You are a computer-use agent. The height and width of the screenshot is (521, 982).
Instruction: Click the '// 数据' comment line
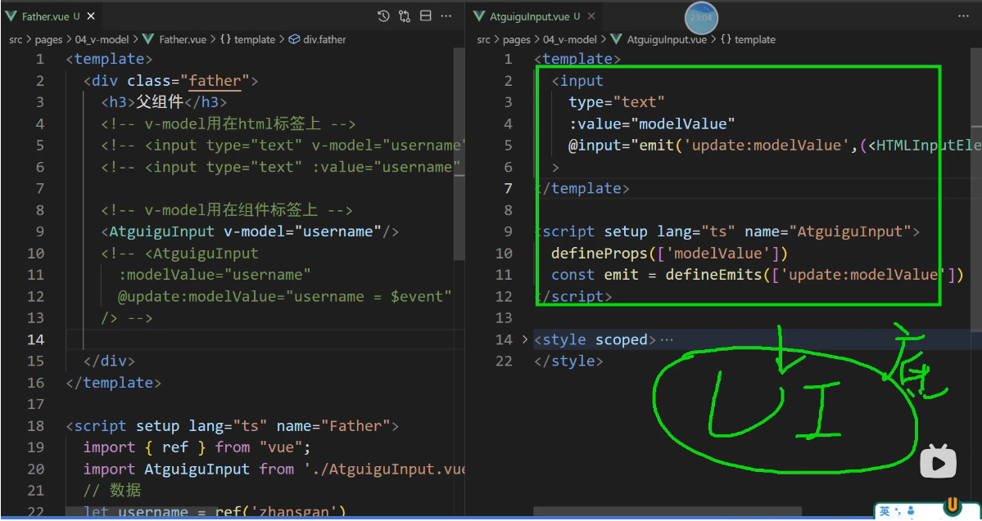112,491
